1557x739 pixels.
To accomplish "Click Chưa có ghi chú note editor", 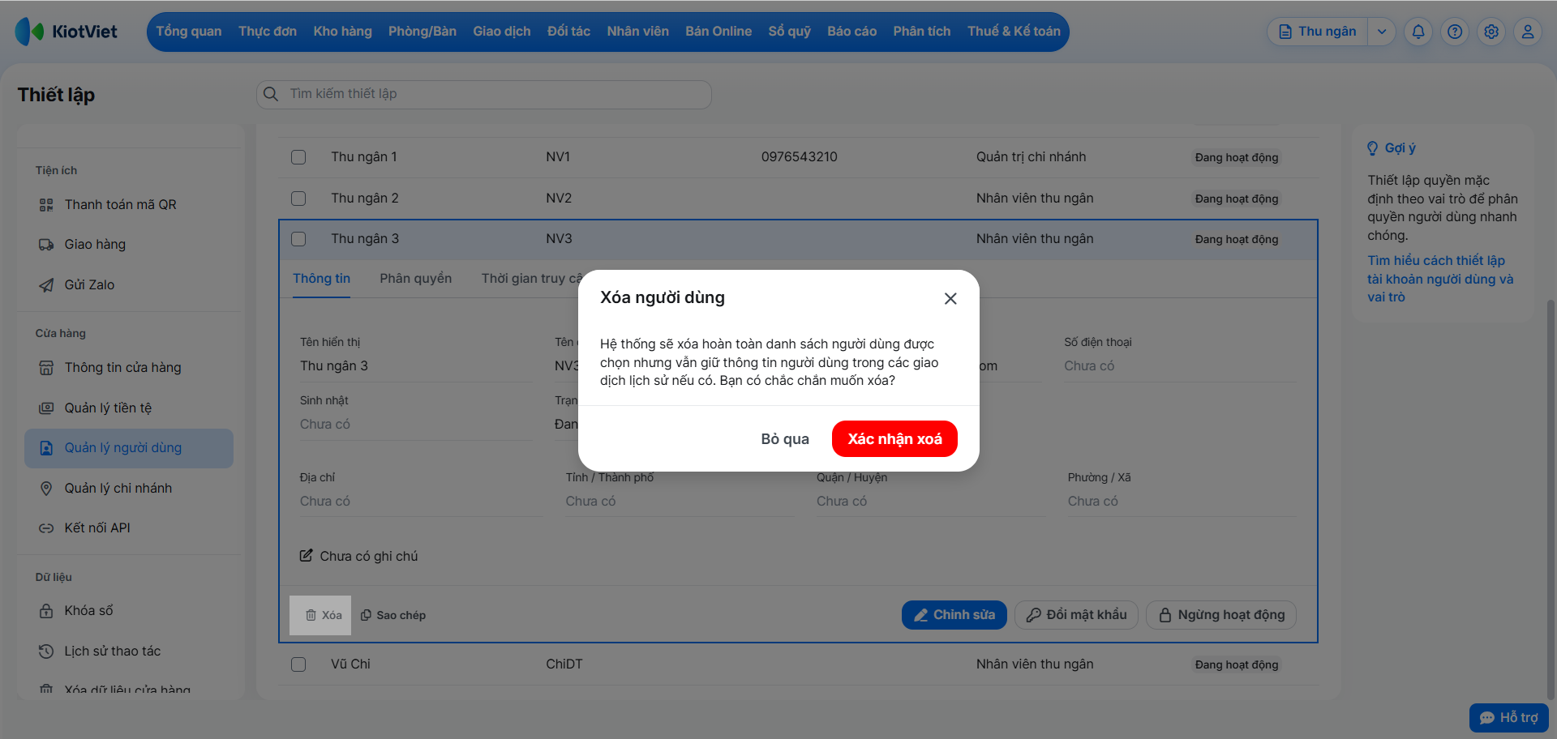I will coord(359,557).
